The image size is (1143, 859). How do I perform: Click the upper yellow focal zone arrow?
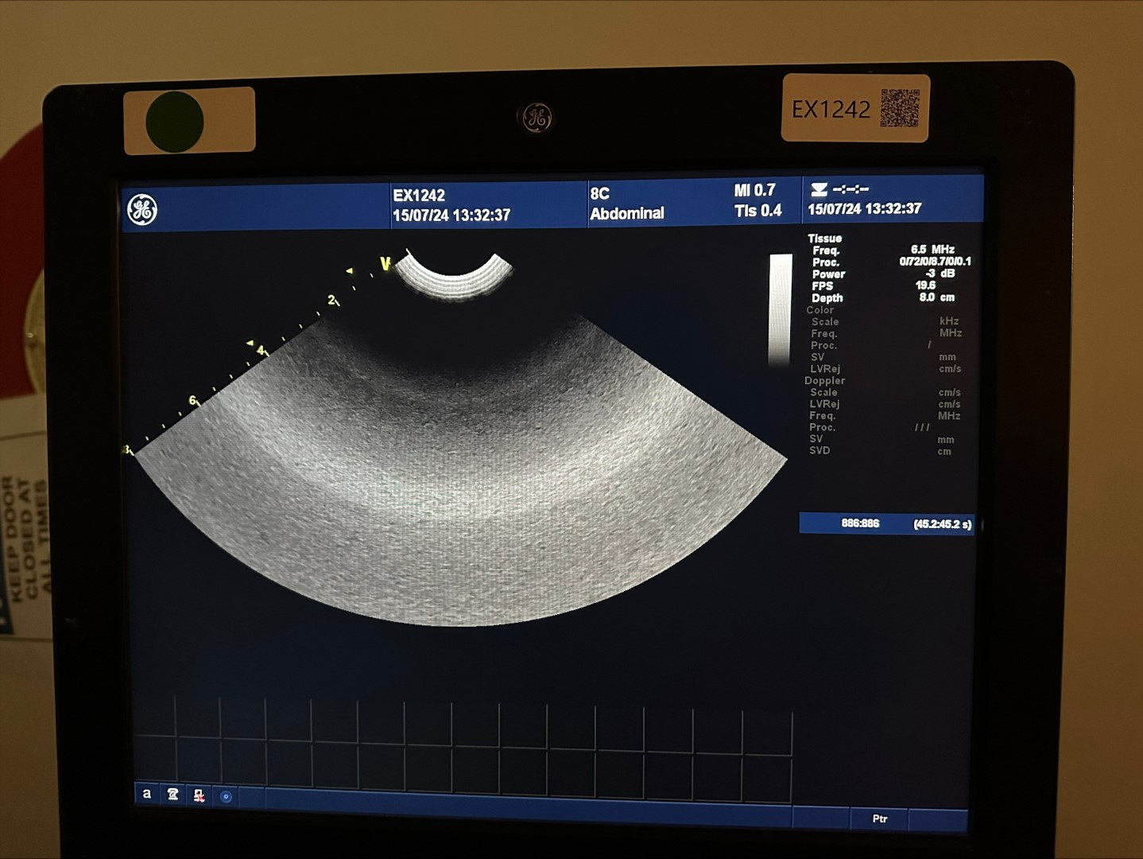pos(349,271)
